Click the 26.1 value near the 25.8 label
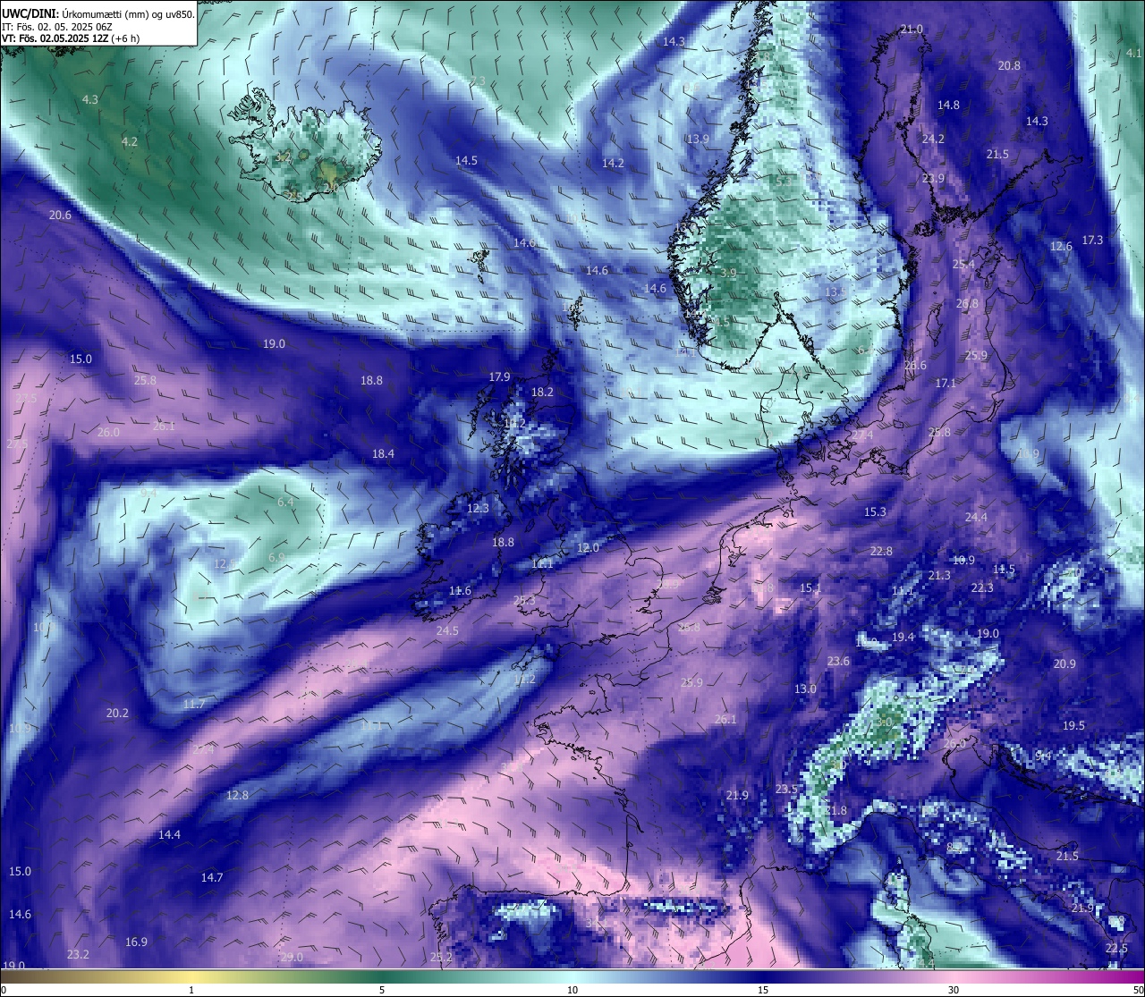 164,426
